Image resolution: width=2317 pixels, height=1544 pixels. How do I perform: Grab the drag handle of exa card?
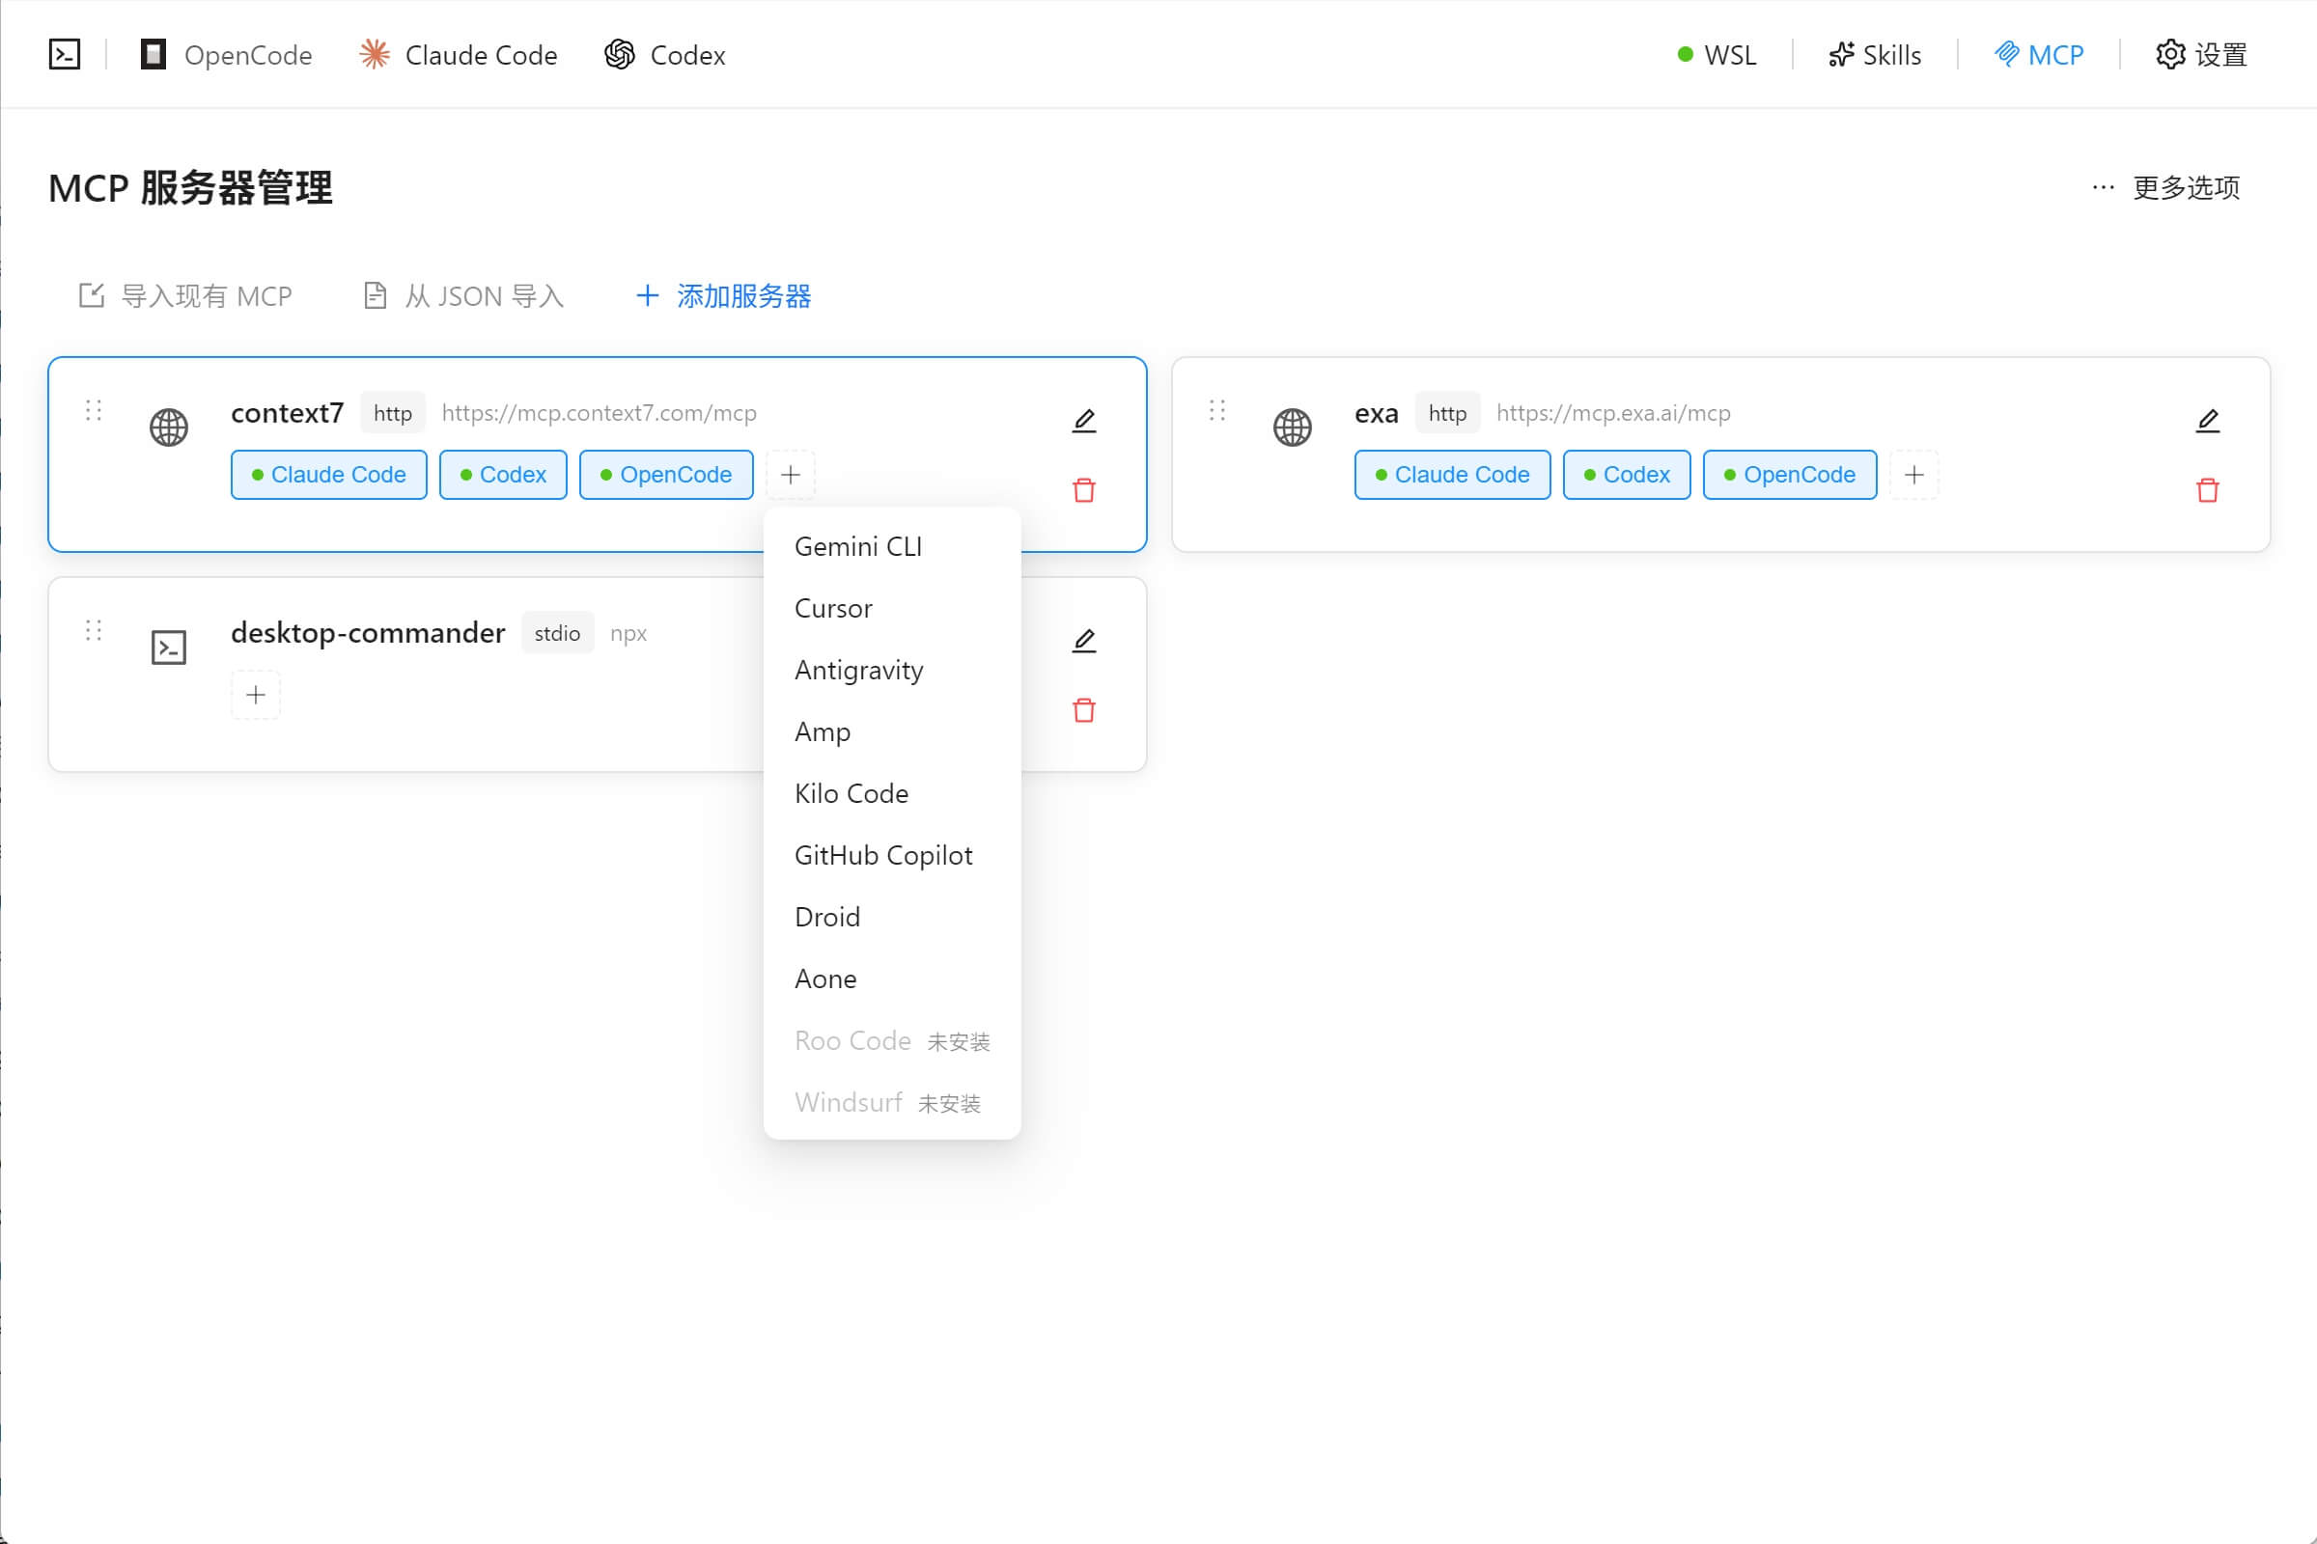pos(1217,409)
